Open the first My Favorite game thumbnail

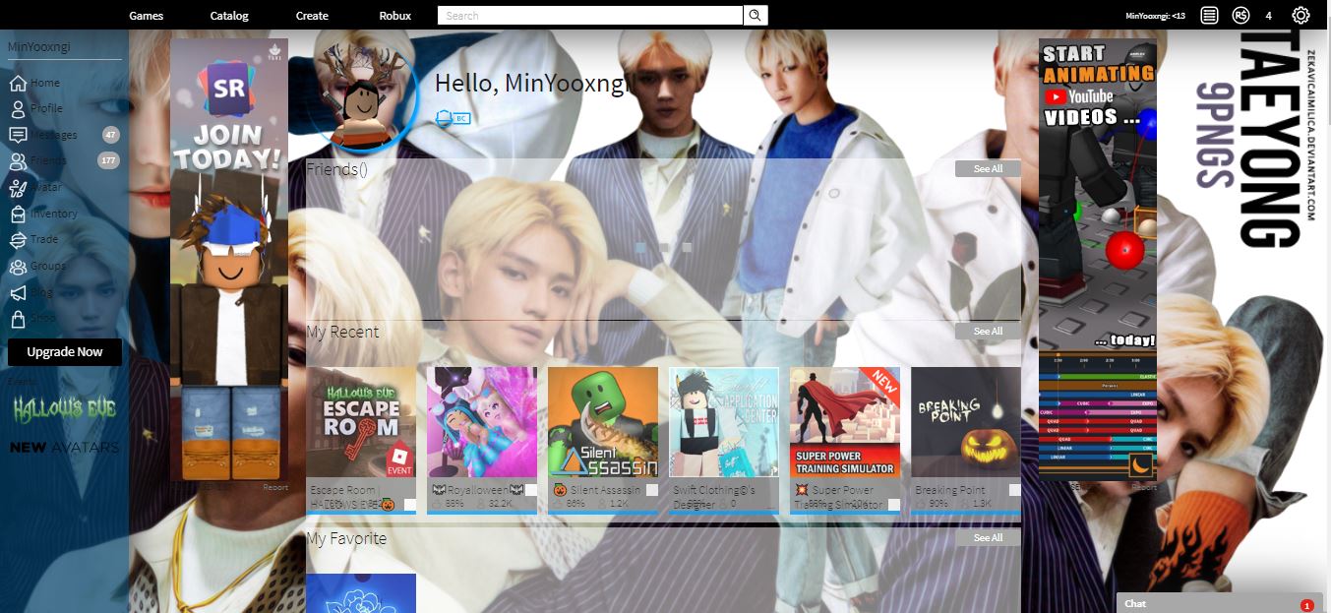tap(361, 593)
